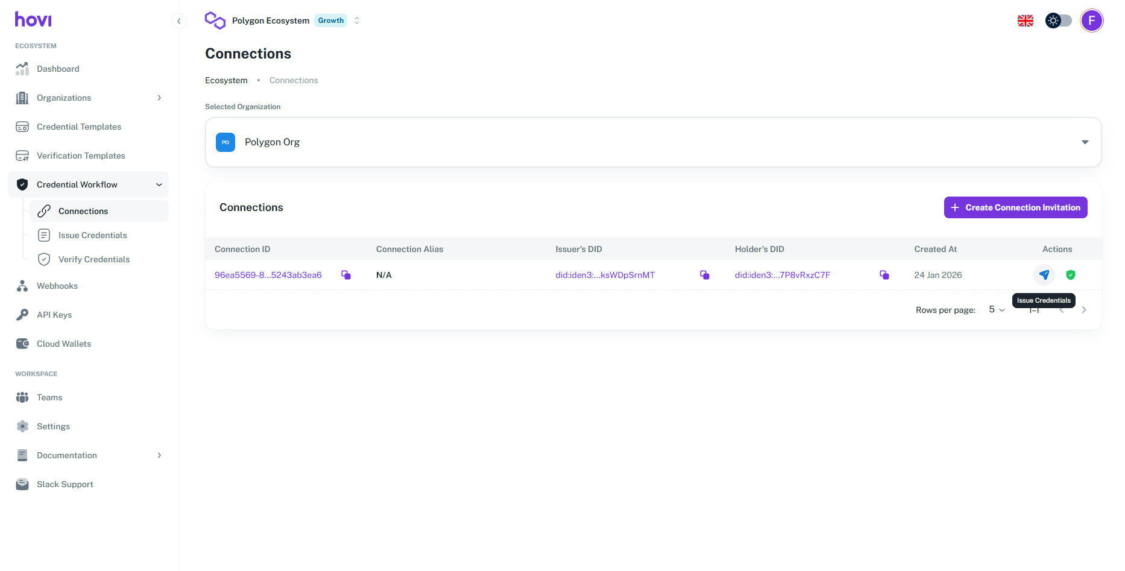Image resolution: width=1125 pixels, height=571 pixels.
Task: Open the Polygon Org organization dropdown
Action: click(x=653, y=142)
